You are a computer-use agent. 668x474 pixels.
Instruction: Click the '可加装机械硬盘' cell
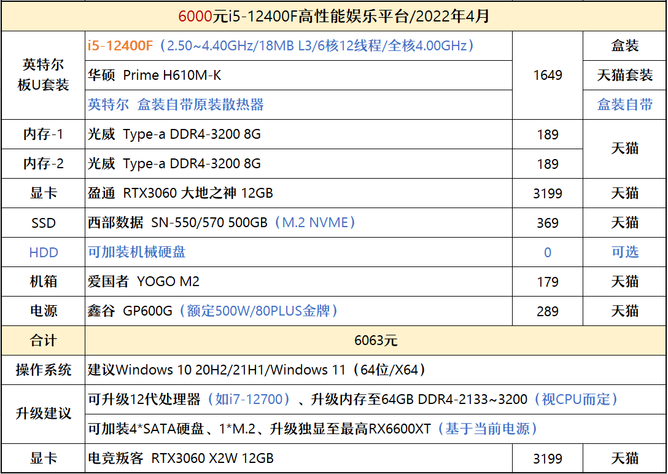pos(298,252)
